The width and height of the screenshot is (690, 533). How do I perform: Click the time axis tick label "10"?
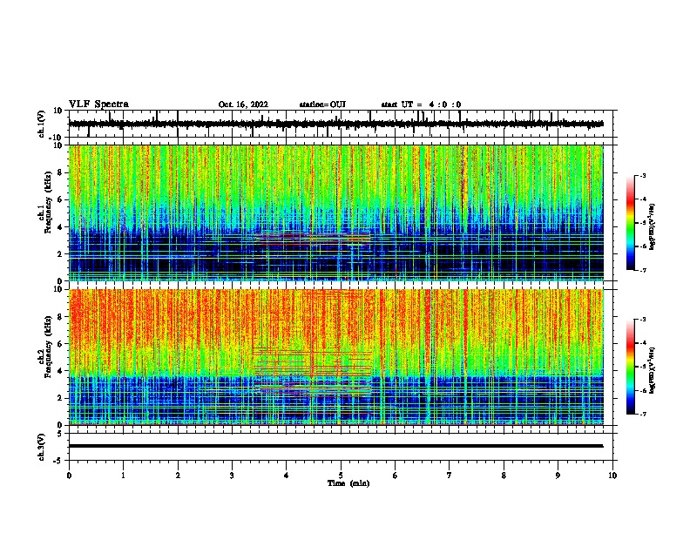pos(612,476)
